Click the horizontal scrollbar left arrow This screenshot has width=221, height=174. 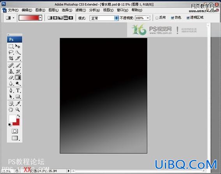pyautogui.click(x=73, y=171)
